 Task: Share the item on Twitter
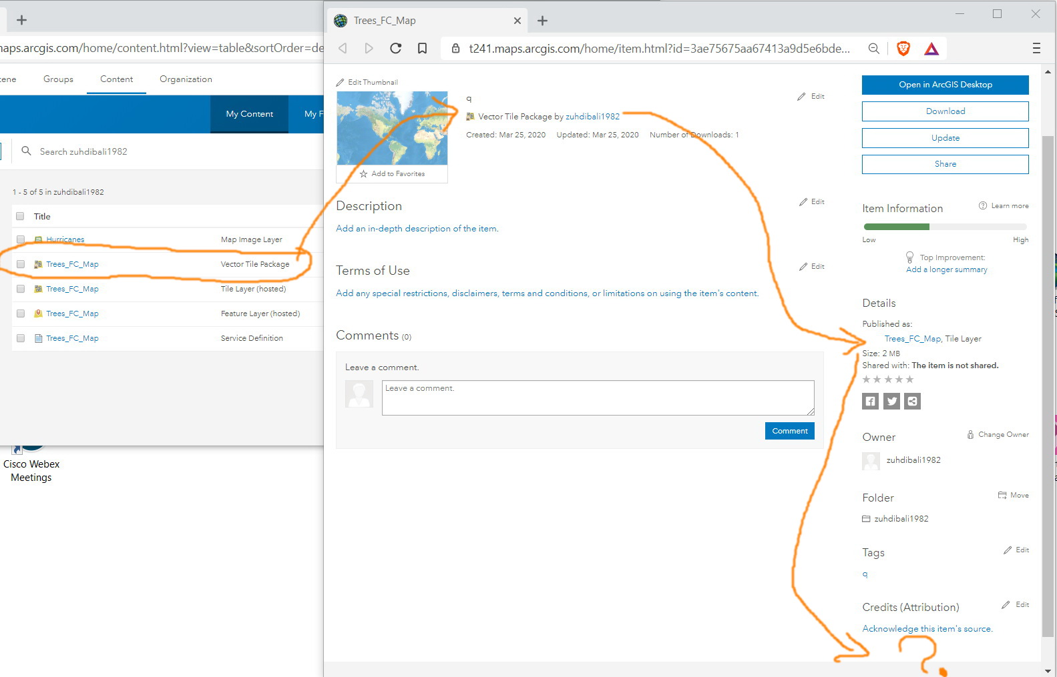click(891, 401)
